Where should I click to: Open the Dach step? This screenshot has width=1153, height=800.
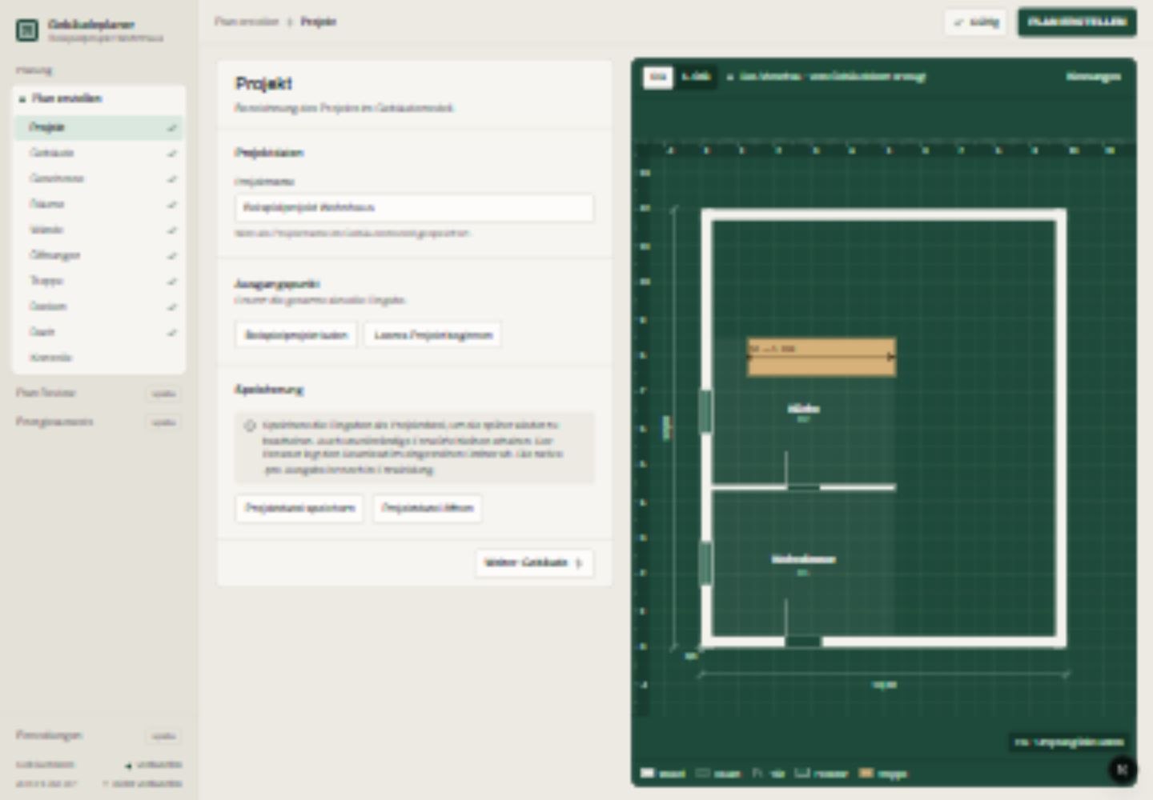click(99, 332)
